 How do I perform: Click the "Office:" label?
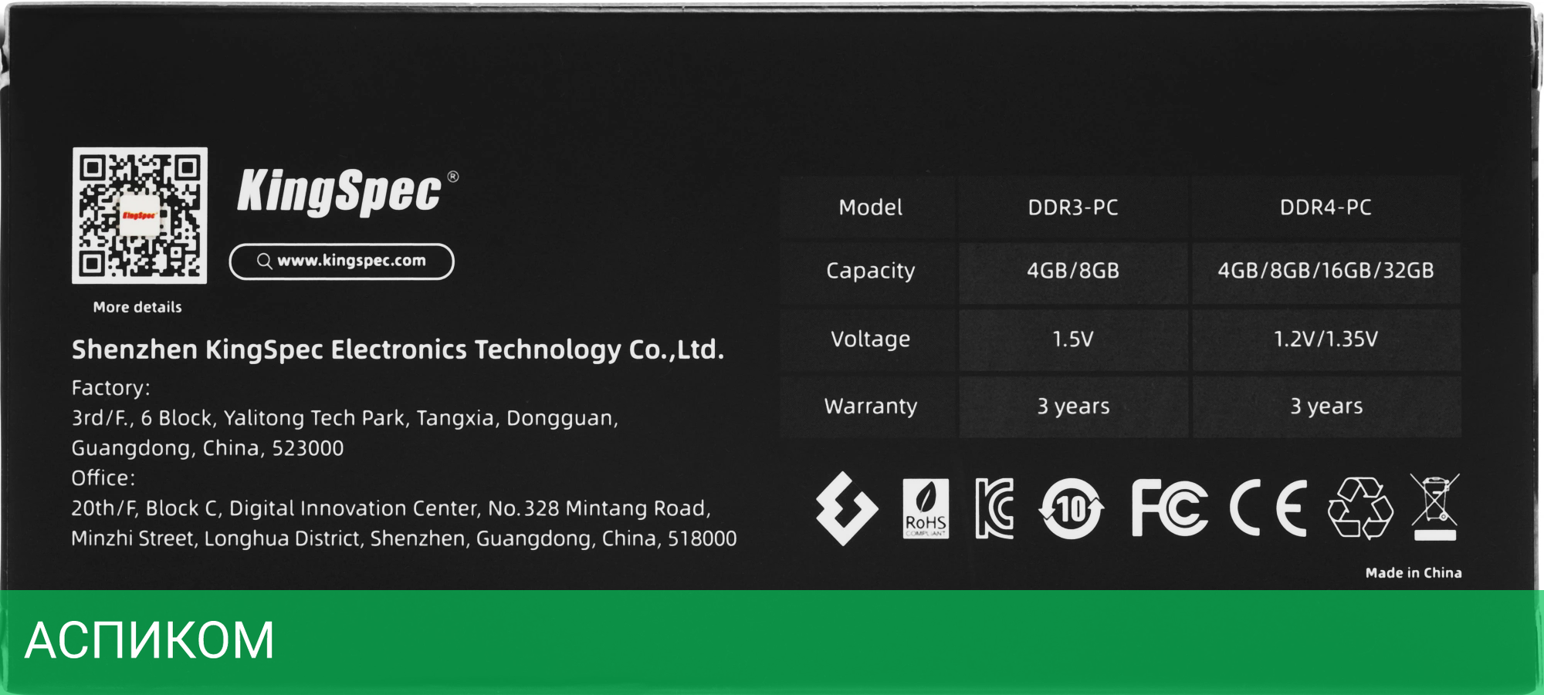103,478
